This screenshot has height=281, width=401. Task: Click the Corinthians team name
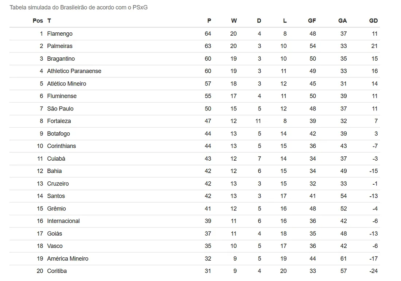click(x=62, y=146)
